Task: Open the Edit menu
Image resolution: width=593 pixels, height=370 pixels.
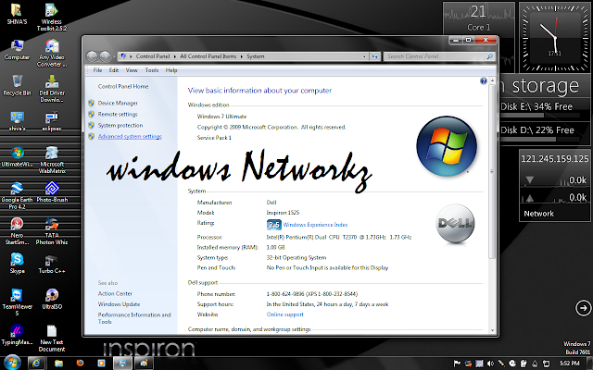Action: tap(114, 70)
